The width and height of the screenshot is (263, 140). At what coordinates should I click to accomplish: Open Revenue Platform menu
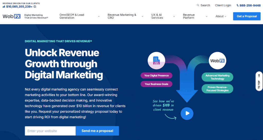(x=189, y=16)
